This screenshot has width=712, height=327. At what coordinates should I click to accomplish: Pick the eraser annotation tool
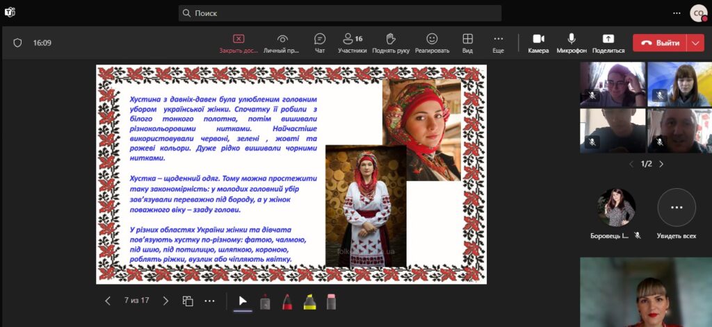click(331, 301)
